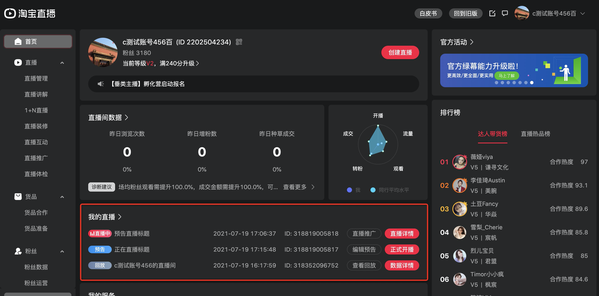The image size is (599, 296).
Task: Open 粉丝运营 in the sidebar
Action: 36,283
